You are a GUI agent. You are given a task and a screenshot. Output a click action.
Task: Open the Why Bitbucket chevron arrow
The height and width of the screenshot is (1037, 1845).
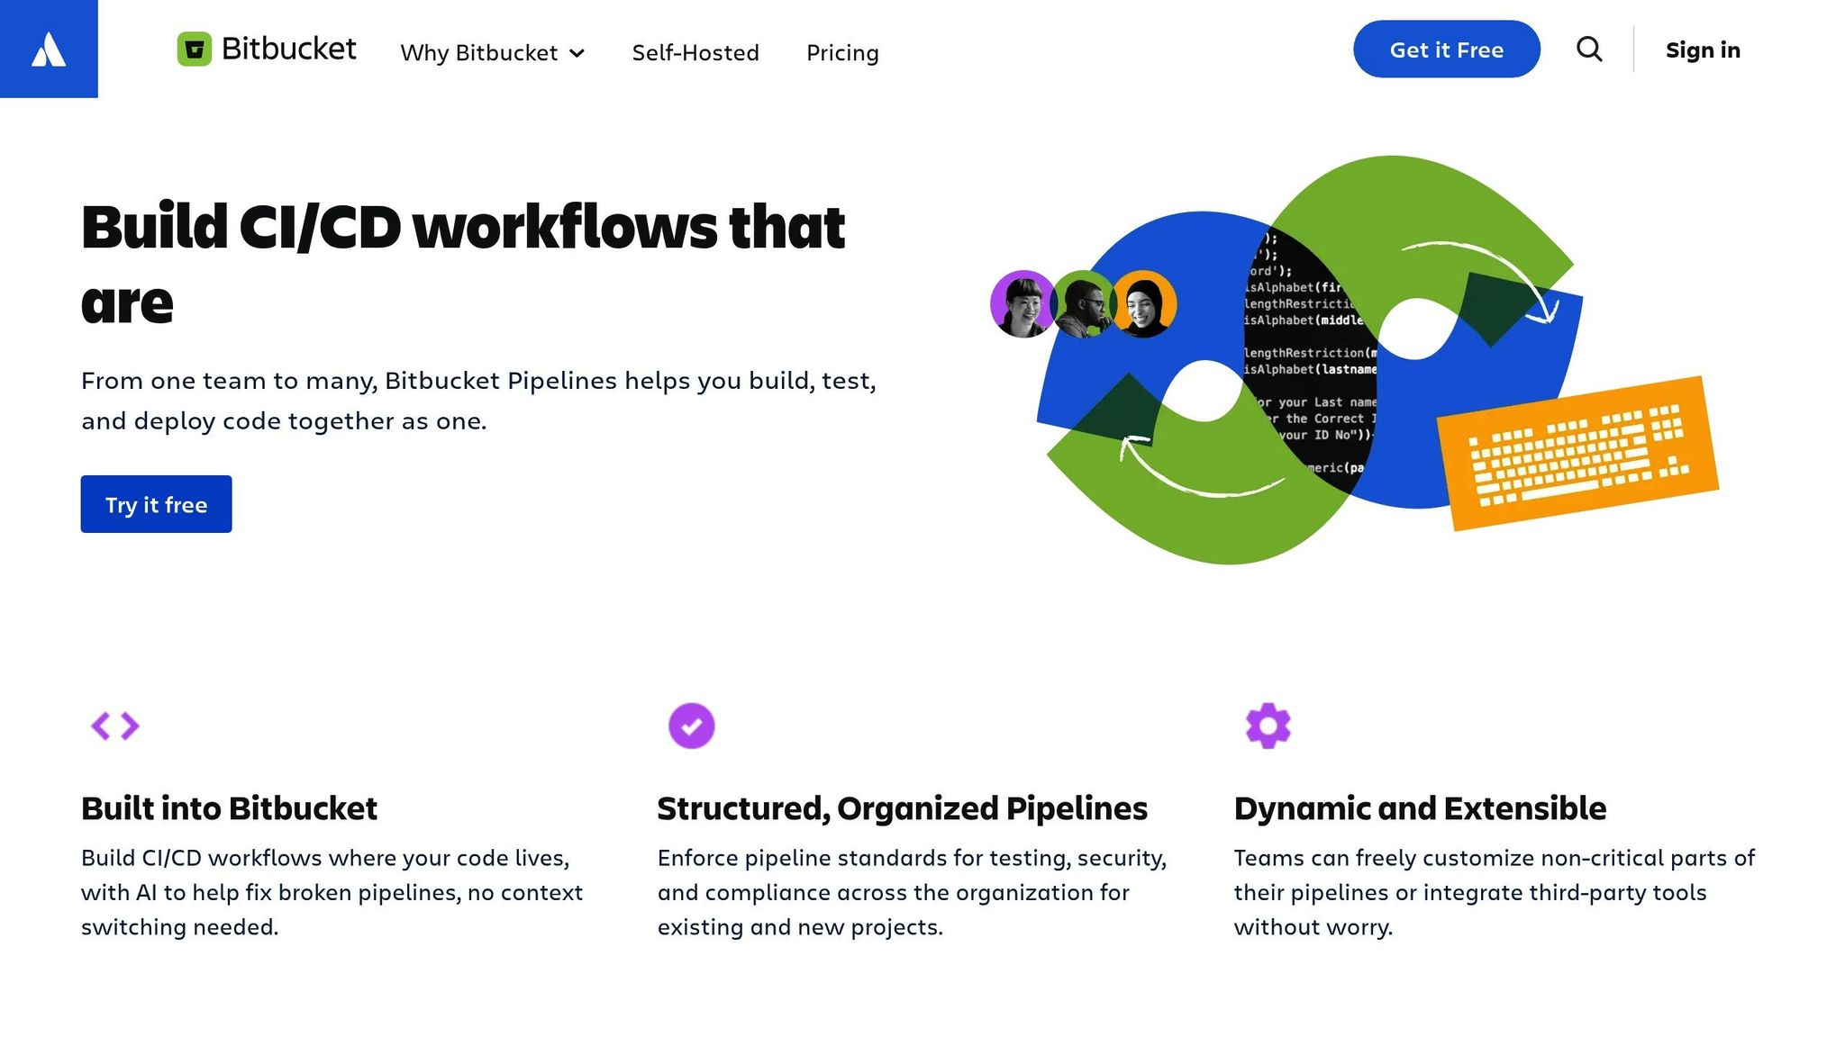coord(577,53)
